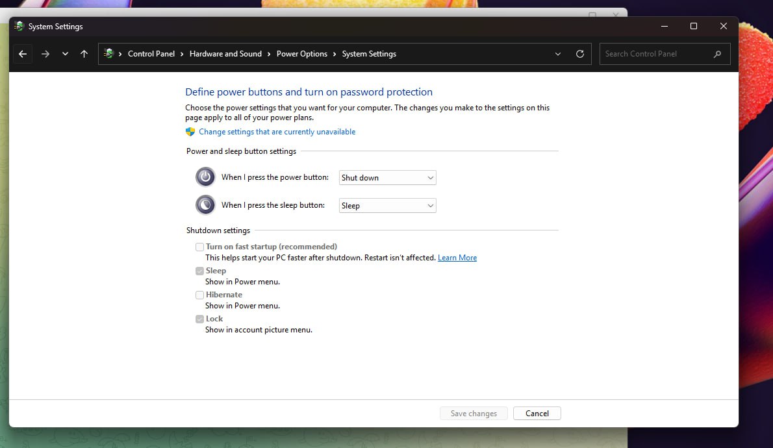Click the up one level arrow
The image size is (773, 448).
click(x=84, y=54)
